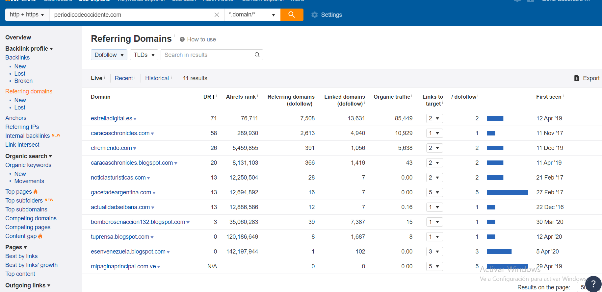The height and width of the screenshot is (292, 602).
Task: Open Top subfolders in the sidebar
Action: point(24,201)
